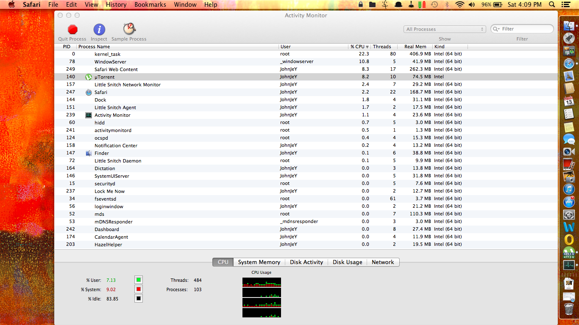Click the Bluetooth icon in the menu bar
Image resolution: width=579 pixels, height=325 pixels.
447,5
